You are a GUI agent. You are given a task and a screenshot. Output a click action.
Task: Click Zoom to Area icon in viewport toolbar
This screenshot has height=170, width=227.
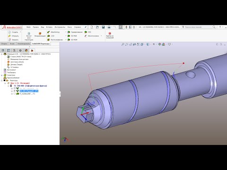(x=127, y=44)
